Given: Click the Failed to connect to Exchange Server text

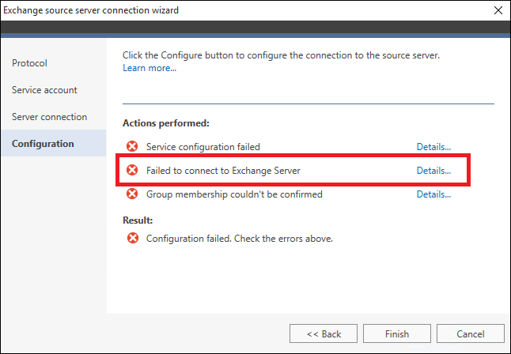Looking at the screenshot, I should coord(223,171).
